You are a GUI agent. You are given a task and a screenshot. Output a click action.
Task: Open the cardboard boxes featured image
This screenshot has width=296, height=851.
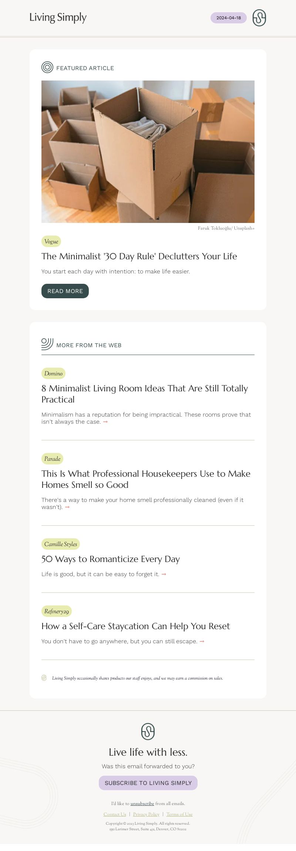pos(148,152)
